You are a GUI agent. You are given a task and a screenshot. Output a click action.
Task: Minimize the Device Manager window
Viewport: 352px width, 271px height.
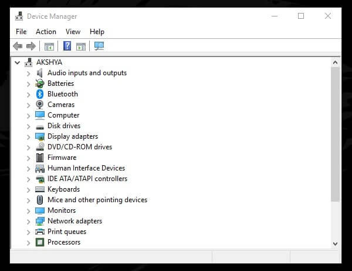pyautogui.click(x=275, y=16)
